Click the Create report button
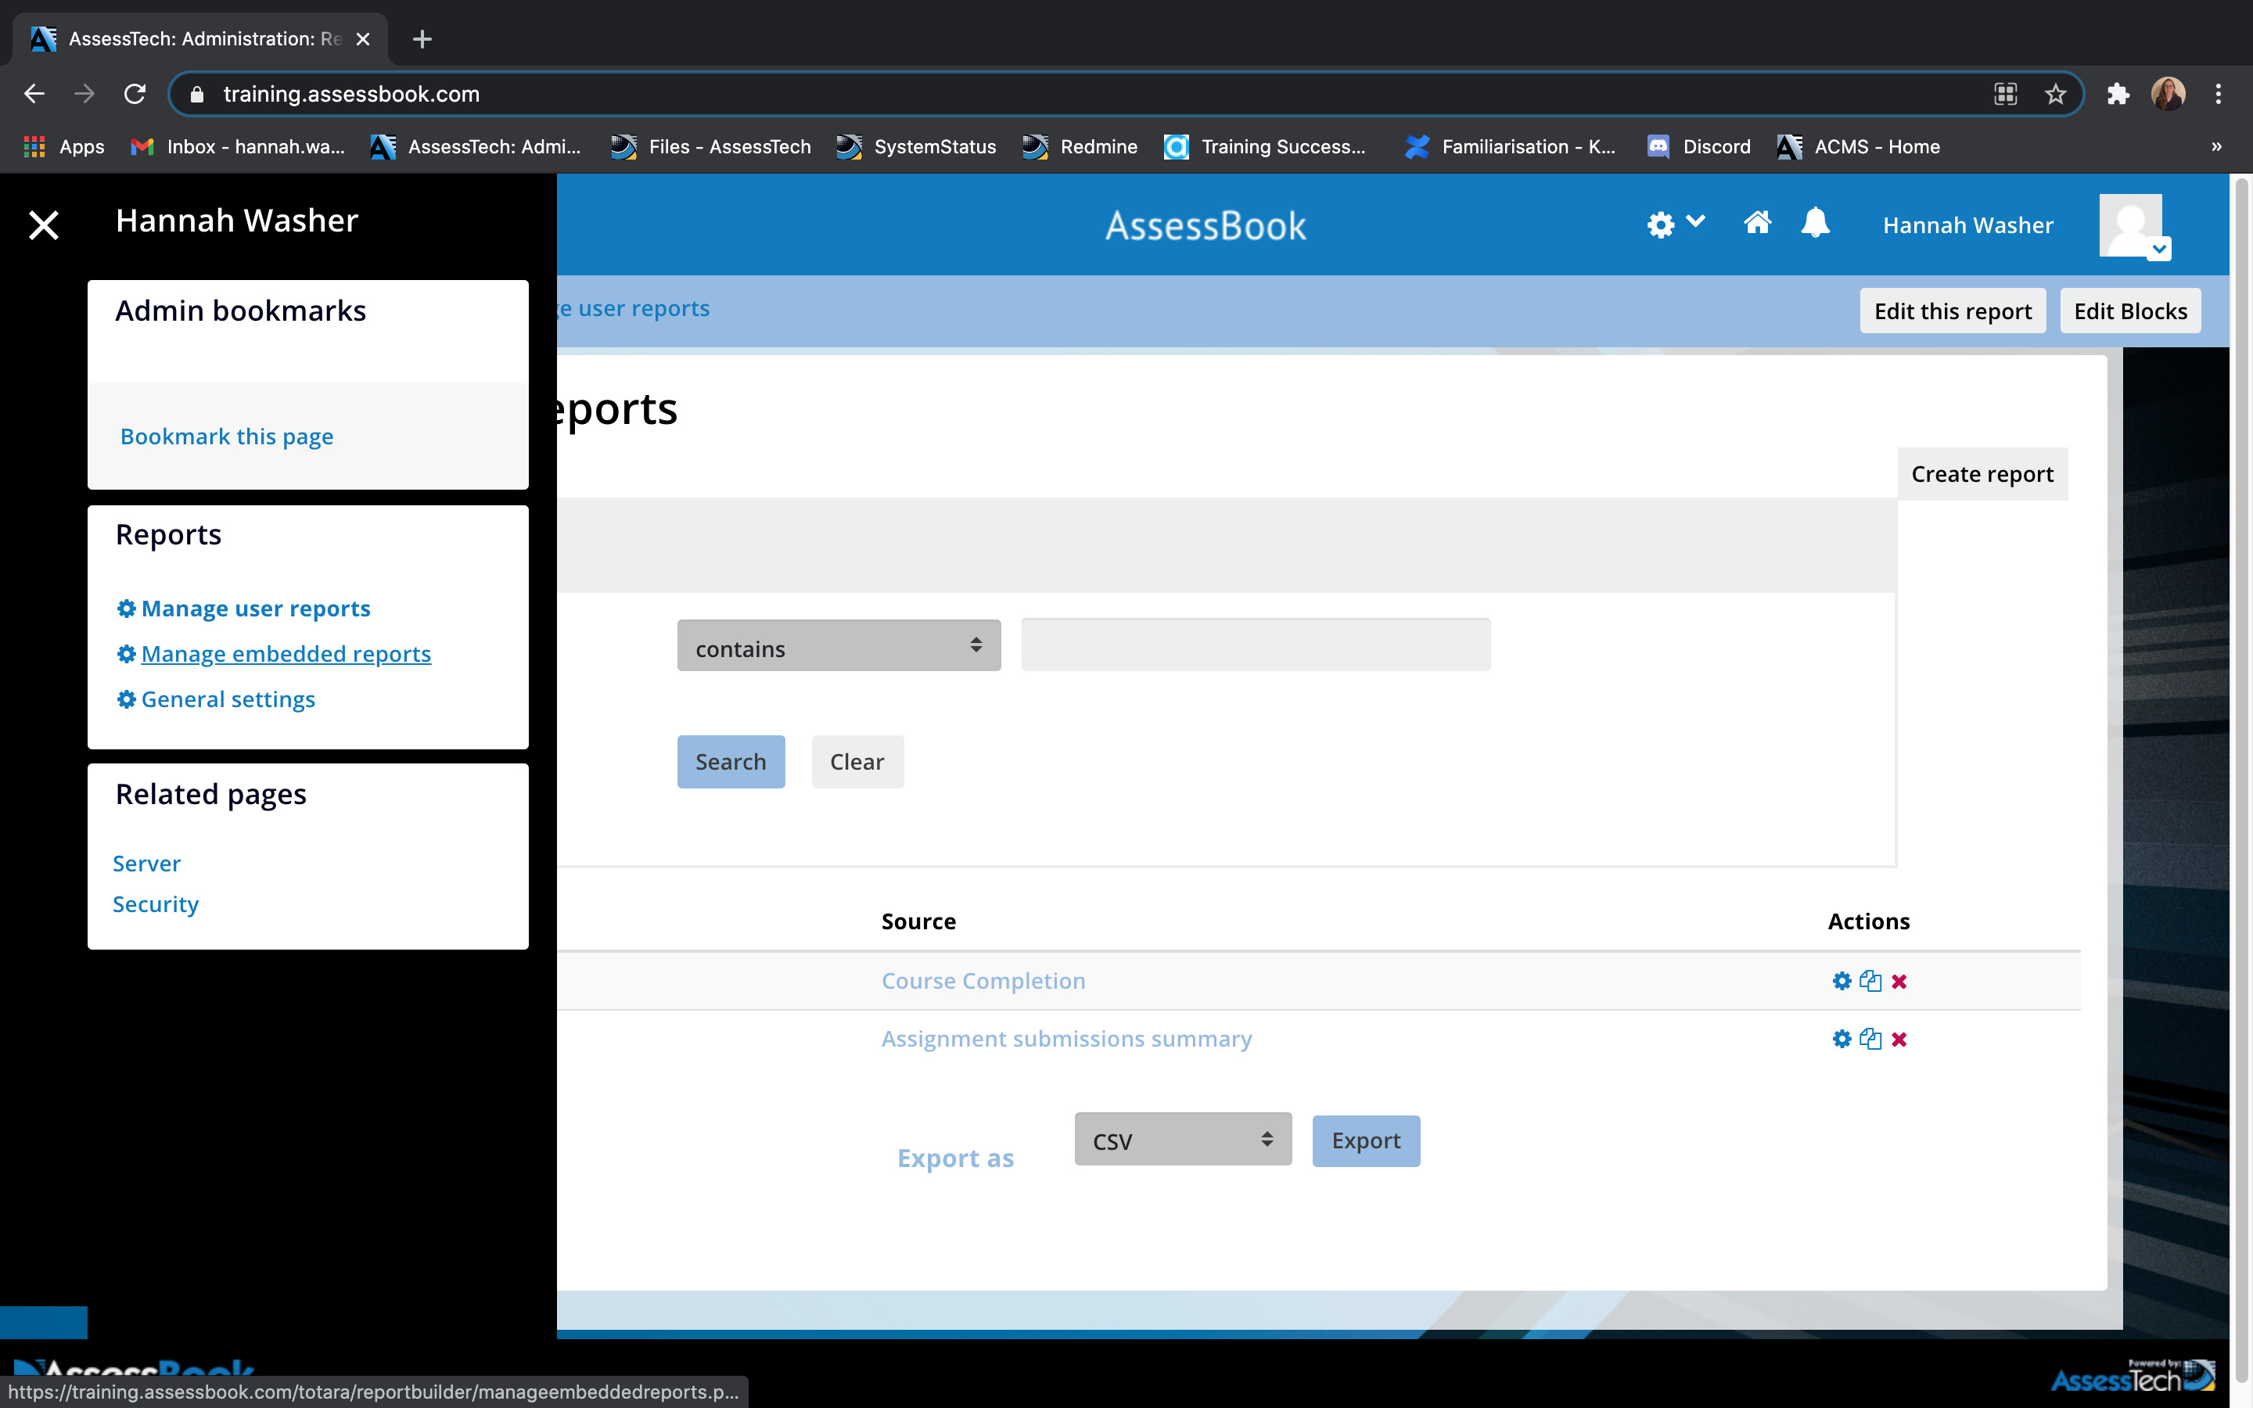This screenshot has width=2253, height=1408. 1983,474
